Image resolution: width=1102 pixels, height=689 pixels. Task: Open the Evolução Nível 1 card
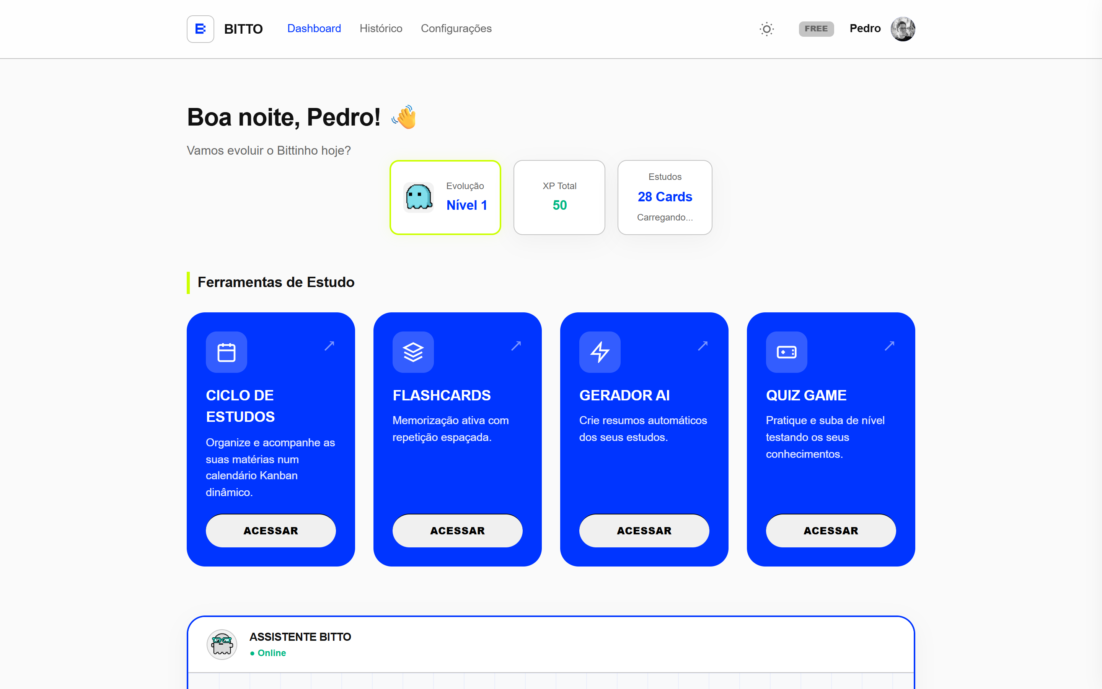pyautogui.click(x=445, y=197)
